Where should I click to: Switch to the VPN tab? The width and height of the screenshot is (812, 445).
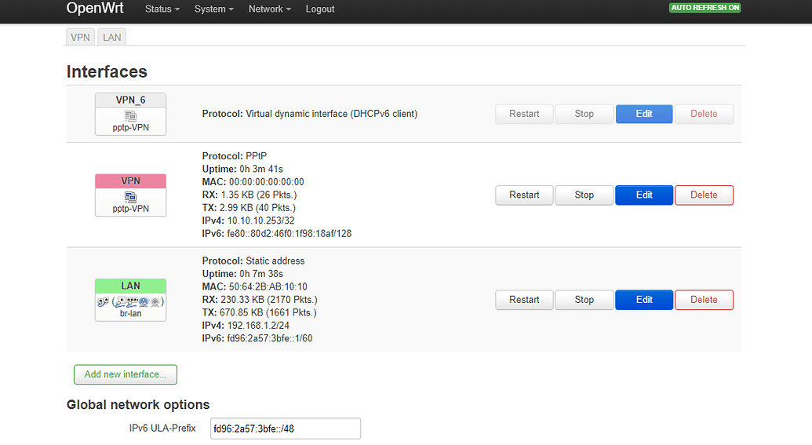coord(80,37)
